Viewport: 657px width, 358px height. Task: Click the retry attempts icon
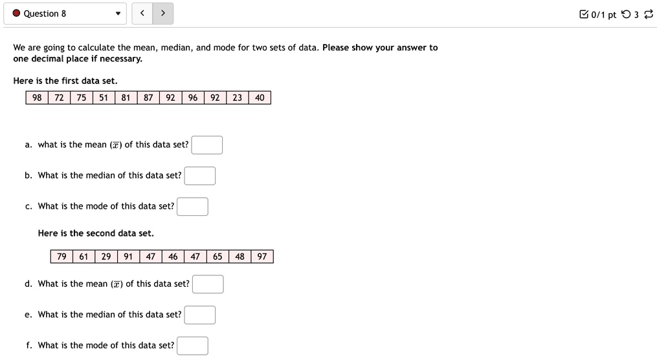tap(626, 14)
